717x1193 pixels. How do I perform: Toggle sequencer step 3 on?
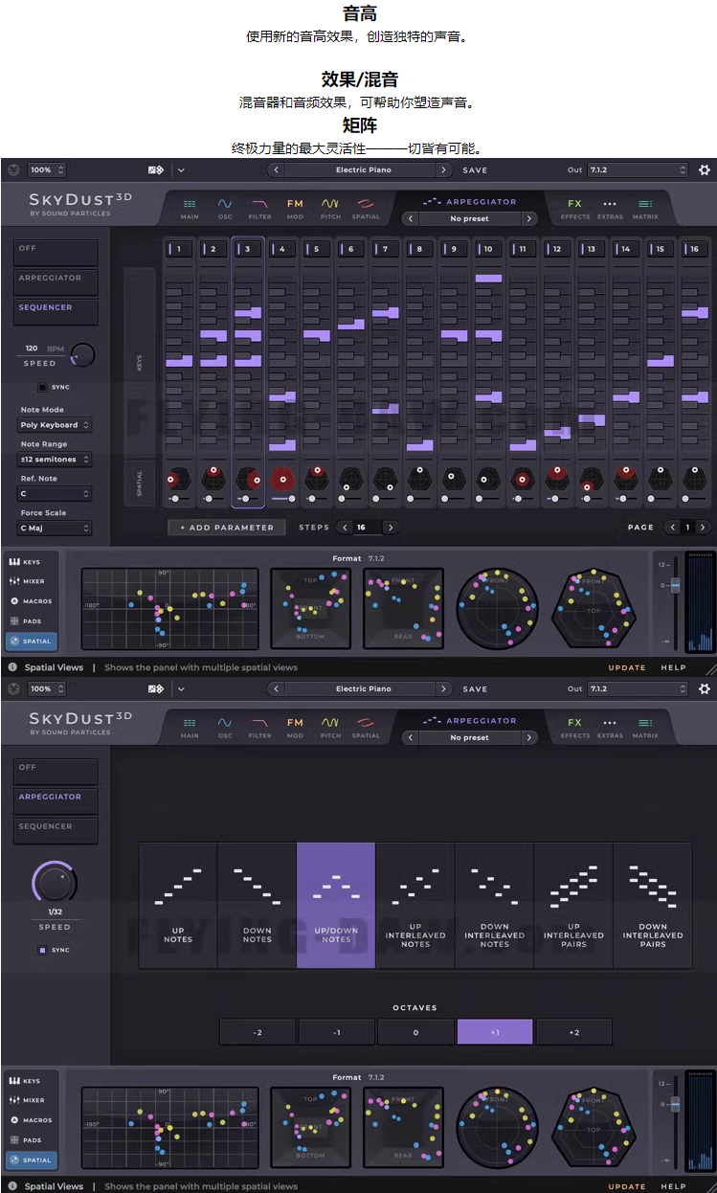coord(248,249)
